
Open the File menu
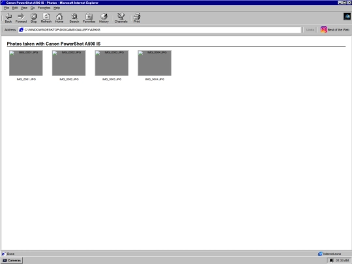tap(7, 8)
